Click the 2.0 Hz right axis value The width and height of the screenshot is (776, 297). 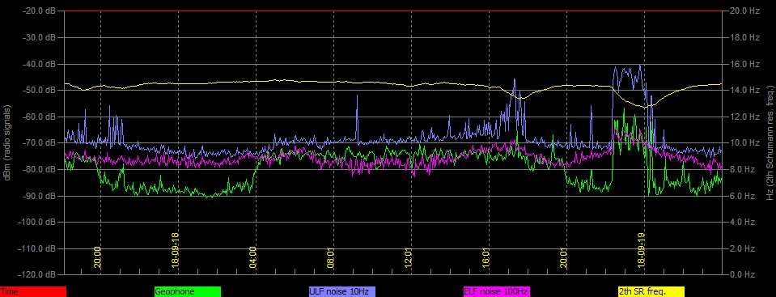click(742, 248)
